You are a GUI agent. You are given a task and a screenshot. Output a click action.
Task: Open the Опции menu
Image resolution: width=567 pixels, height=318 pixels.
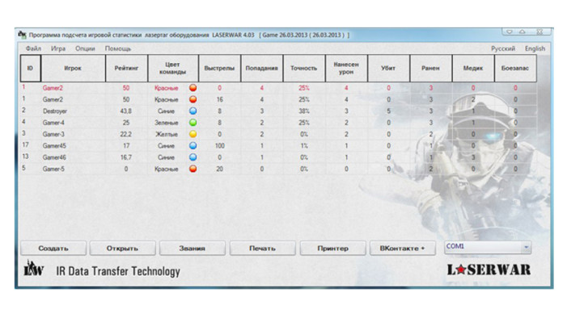coord(85,48)
